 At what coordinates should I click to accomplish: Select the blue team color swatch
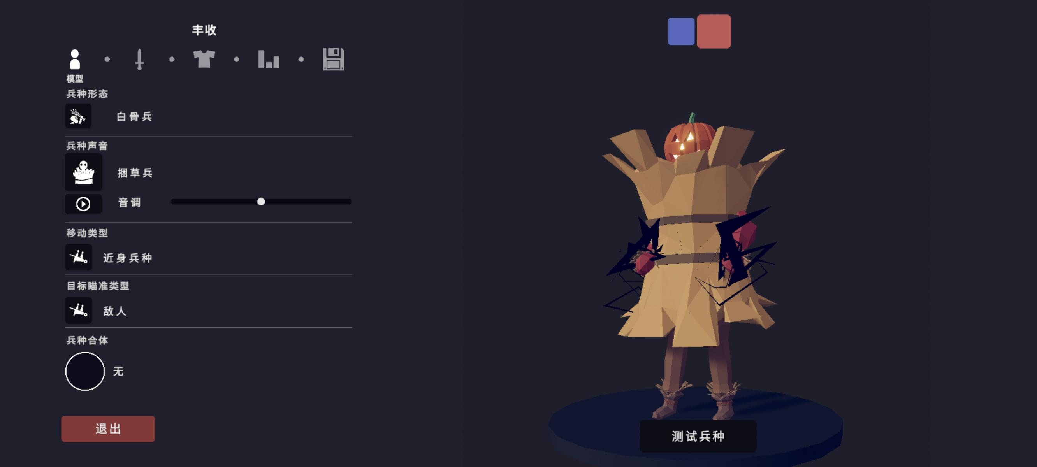(681, 32)
